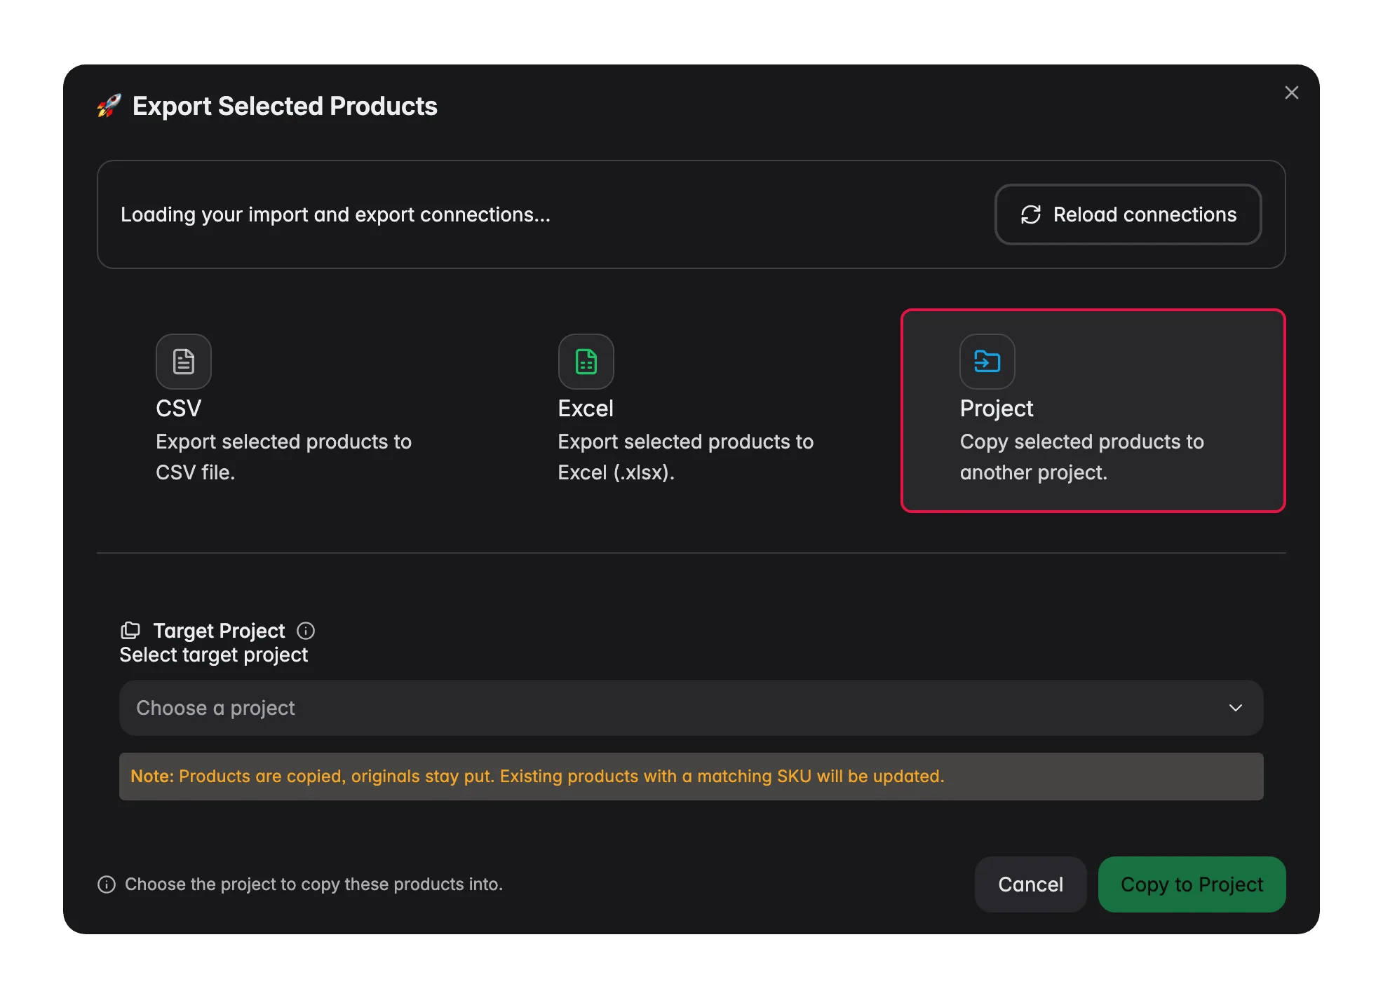Open the Choose a project dropdown
This screenshot has width=1383, height=998.
(x=691, y=708)
